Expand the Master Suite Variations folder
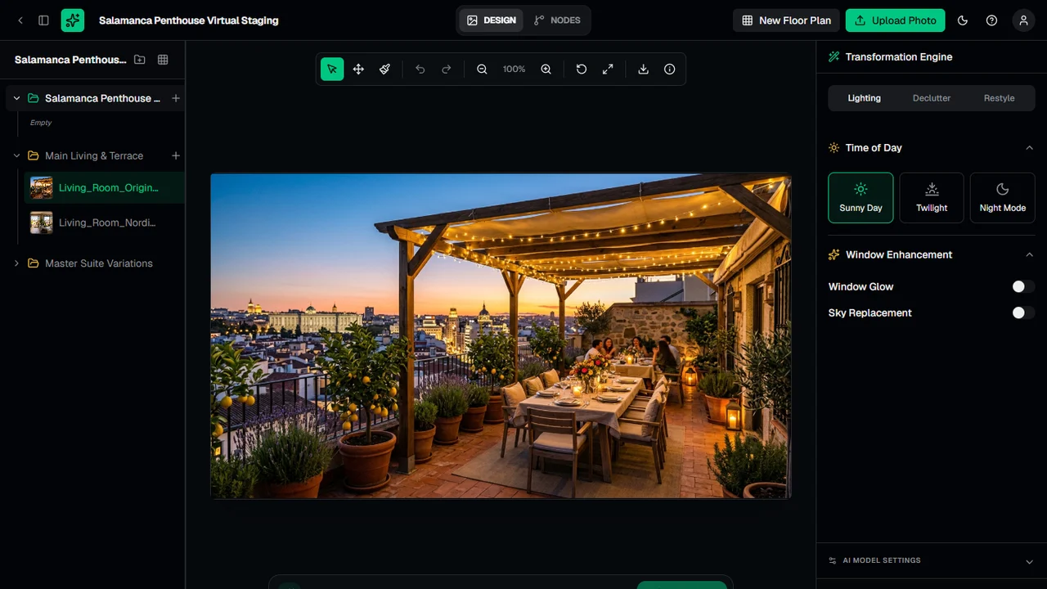Viewport: 1047px width, 589px height. click(16, 263)
